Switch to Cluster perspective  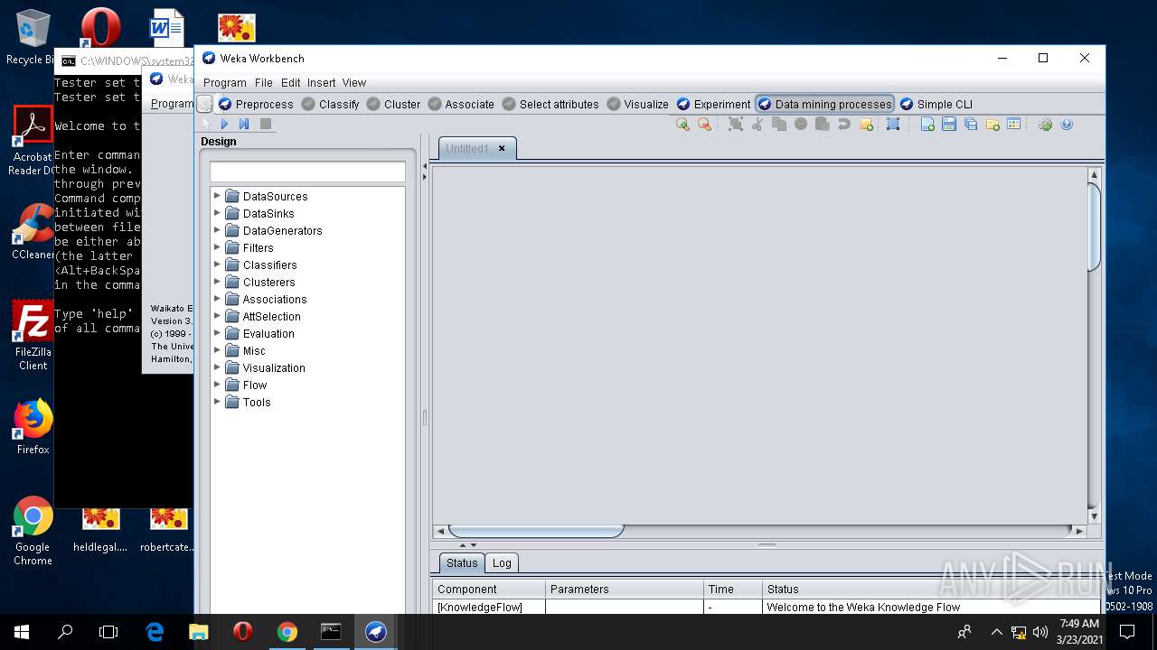pyautogui.click(x=393, y=104)
